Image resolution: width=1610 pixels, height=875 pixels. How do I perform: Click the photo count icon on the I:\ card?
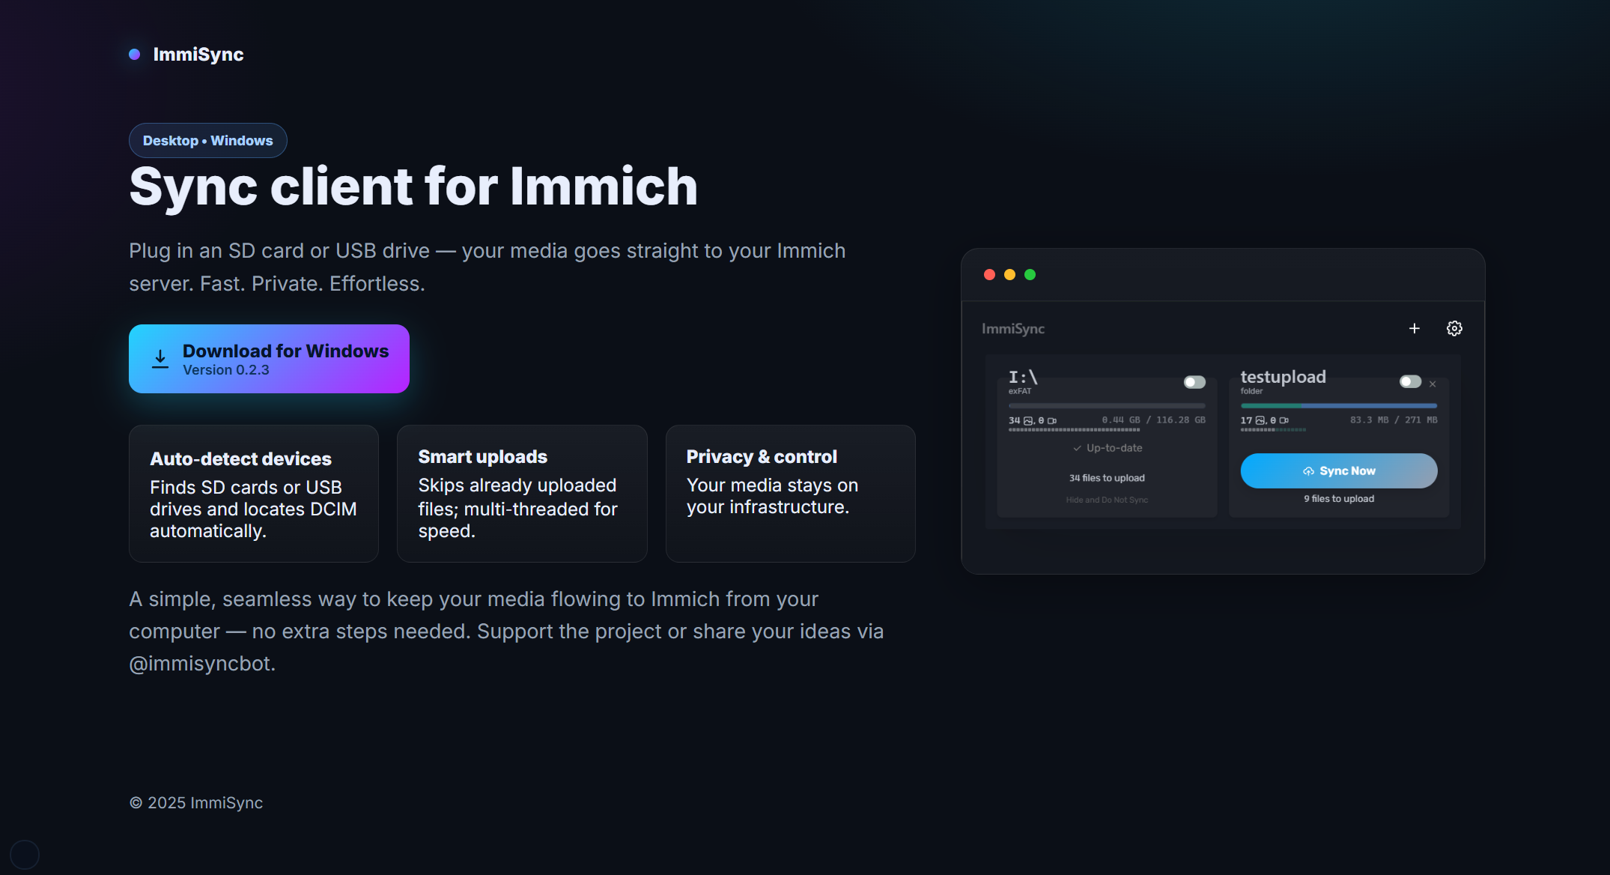pyautogui.click(x=1027, y=420)
